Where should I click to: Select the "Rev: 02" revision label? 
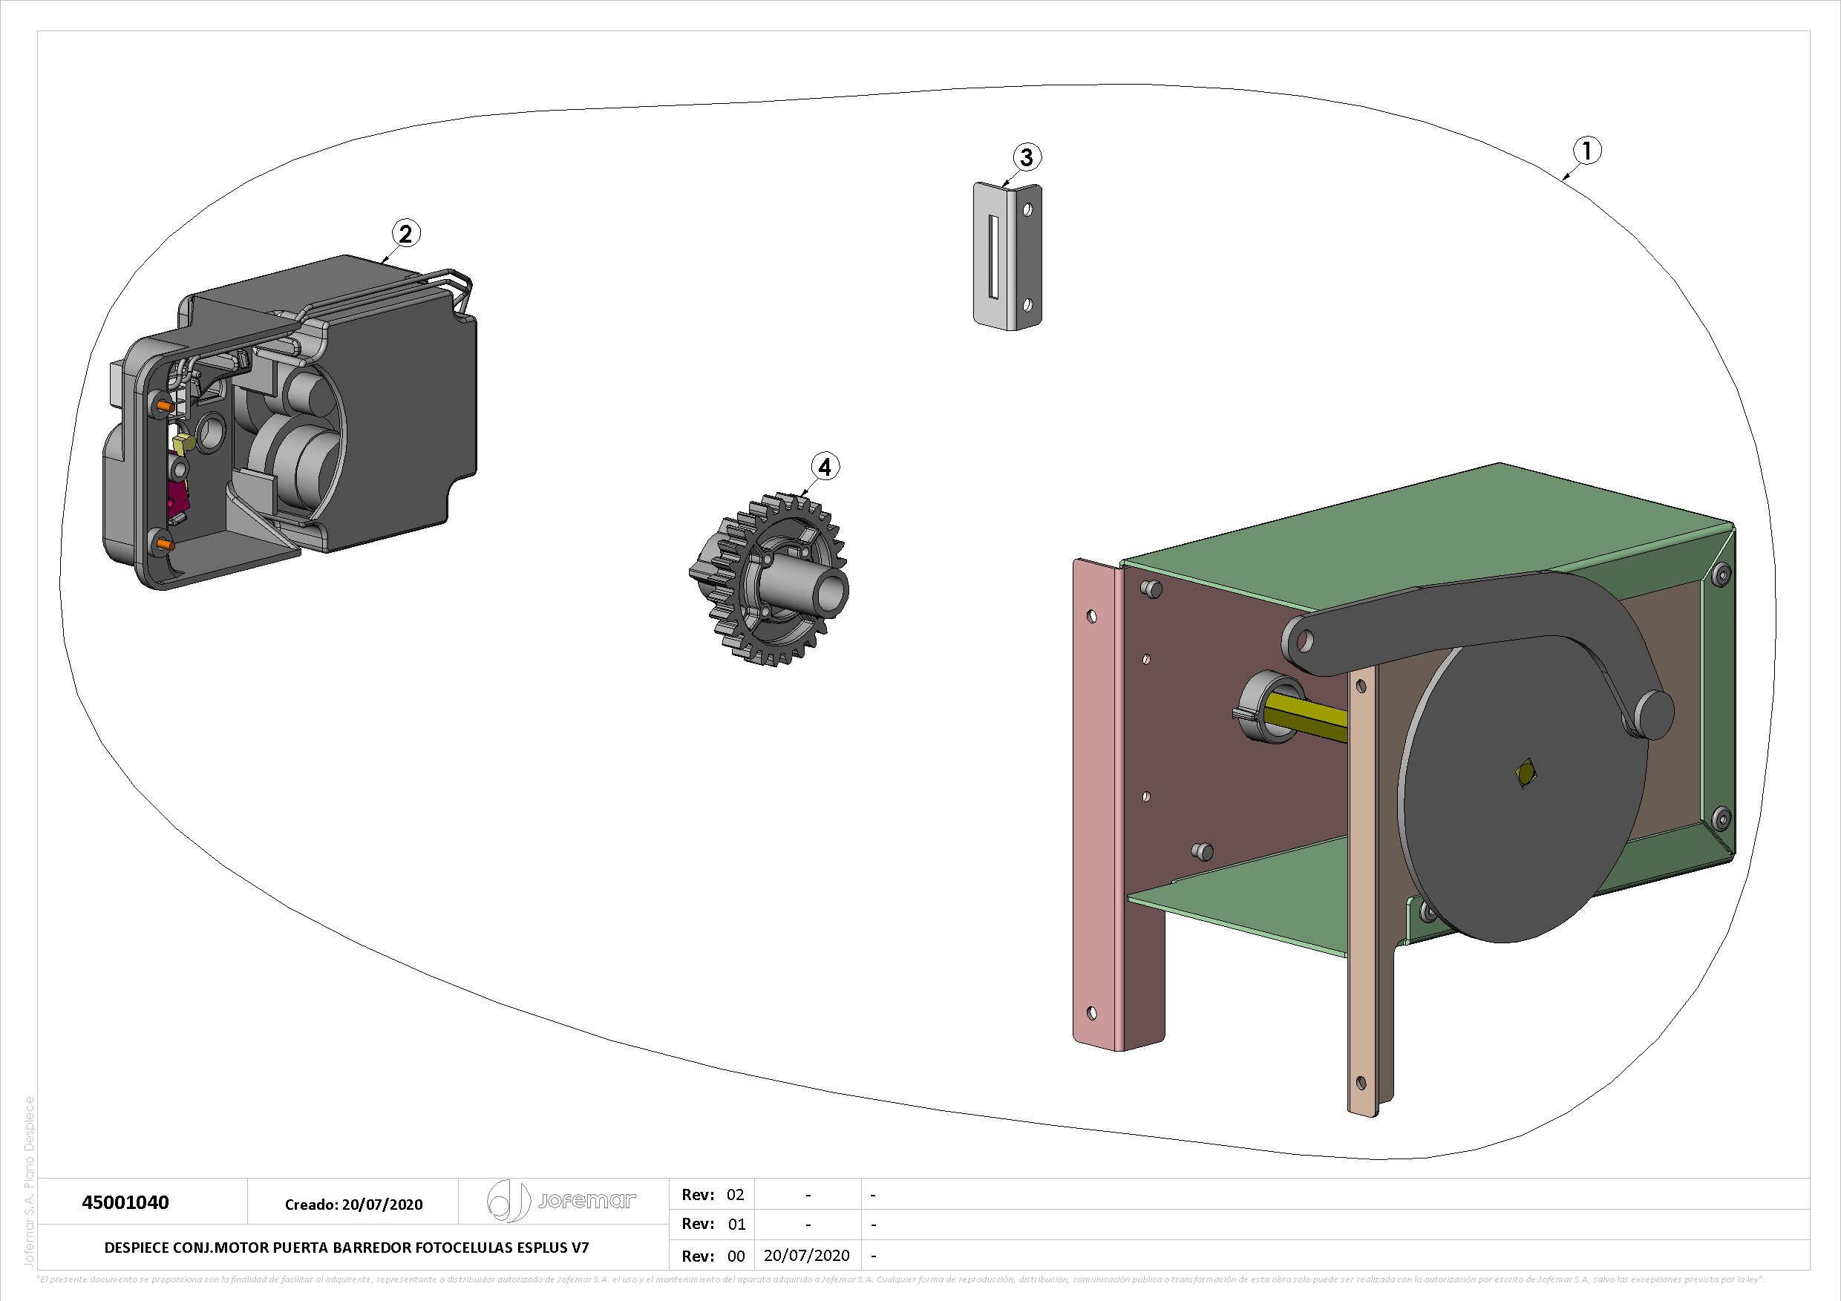[x=713, y=1194]
